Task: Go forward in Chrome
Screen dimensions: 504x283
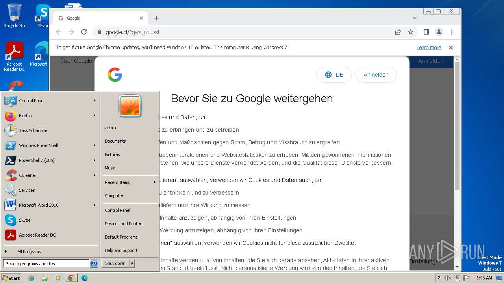Action: [71, 32]
